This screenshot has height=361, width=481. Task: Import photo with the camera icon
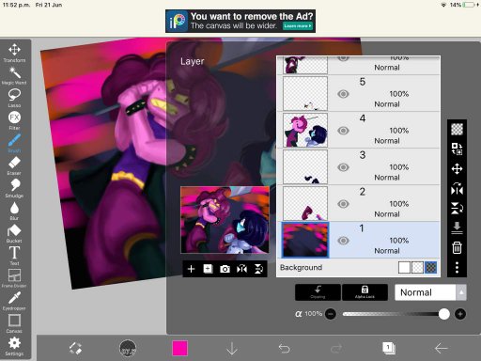click(225, 269)
